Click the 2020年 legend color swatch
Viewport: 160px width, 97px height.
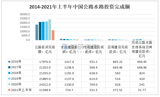point(9,84)
